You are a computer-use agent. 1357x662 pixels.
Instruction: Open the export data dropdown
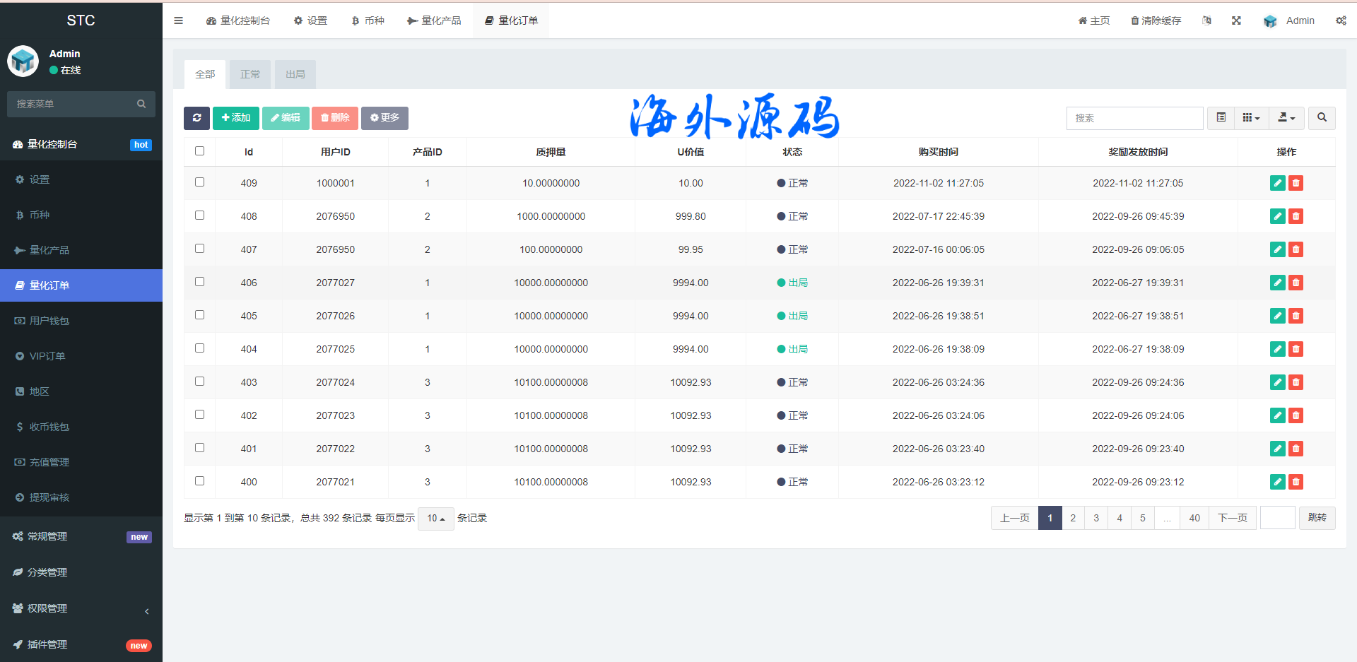[1286, 118]
